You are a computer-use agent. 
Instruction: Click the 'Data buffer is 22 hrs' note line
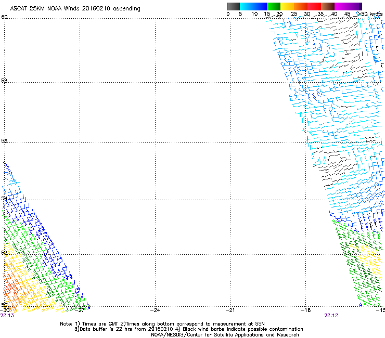[188, 329]
